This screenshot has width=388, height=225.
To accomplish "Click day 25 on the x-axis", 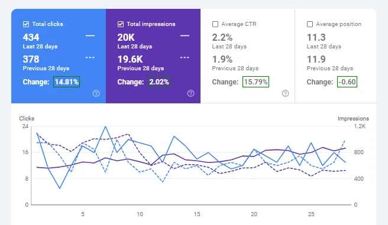I will pos(311,214).
